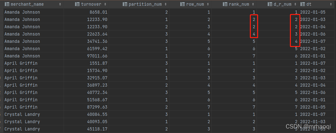Click Amanda Johnson in the 8658.01 row

click(22, 12)
